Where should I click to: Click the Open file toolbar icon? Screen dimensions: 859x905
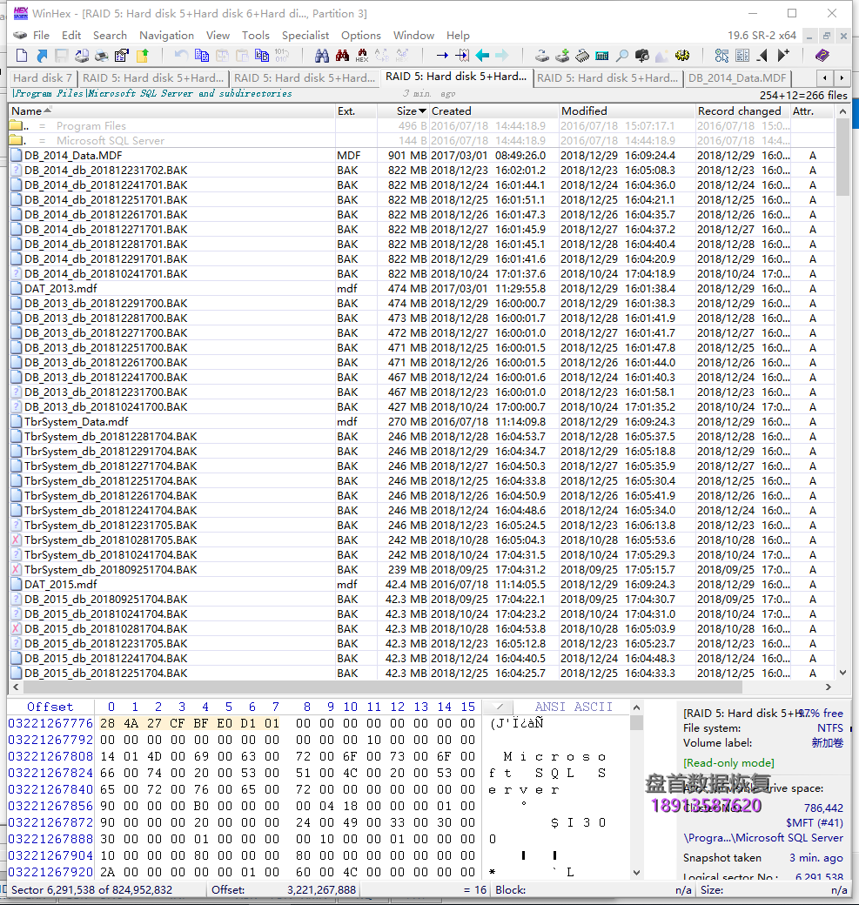click(42, 56)
